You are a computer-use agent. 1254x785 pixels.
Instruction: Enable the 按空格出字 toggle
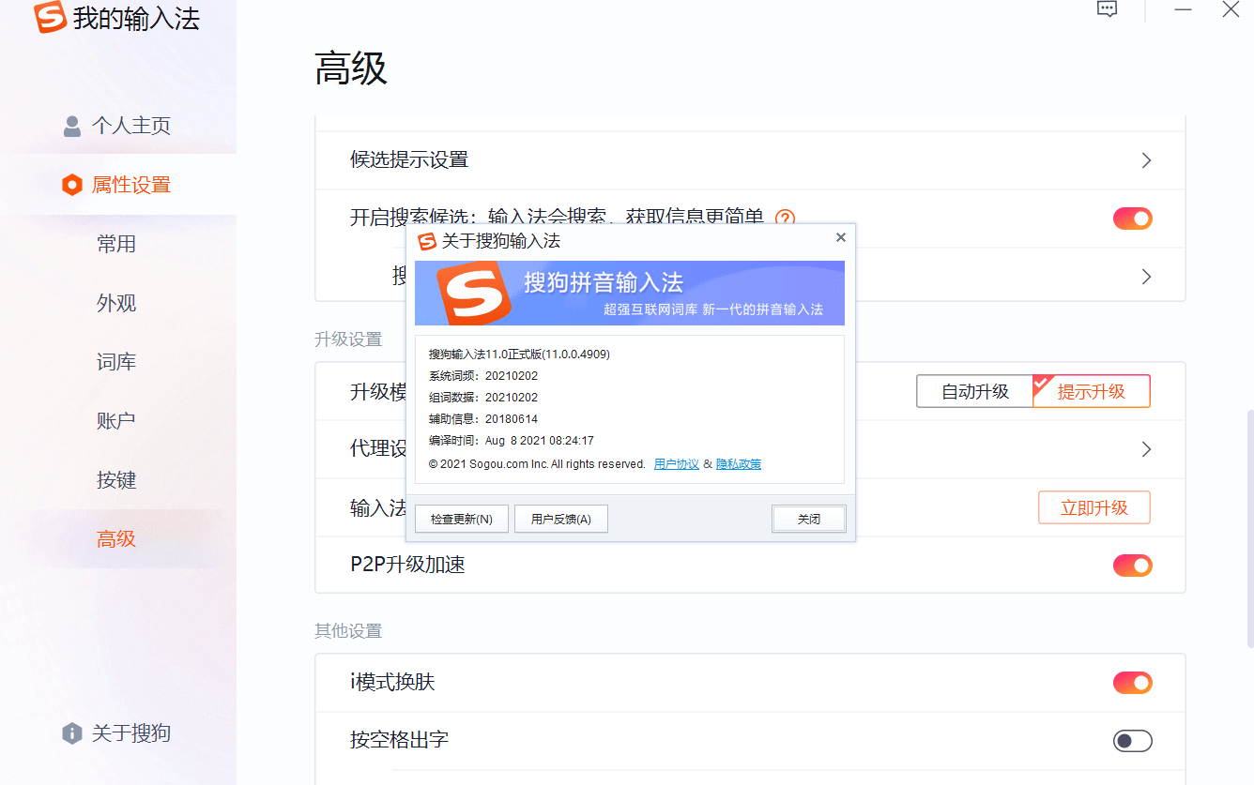(x=1132, y=741)
